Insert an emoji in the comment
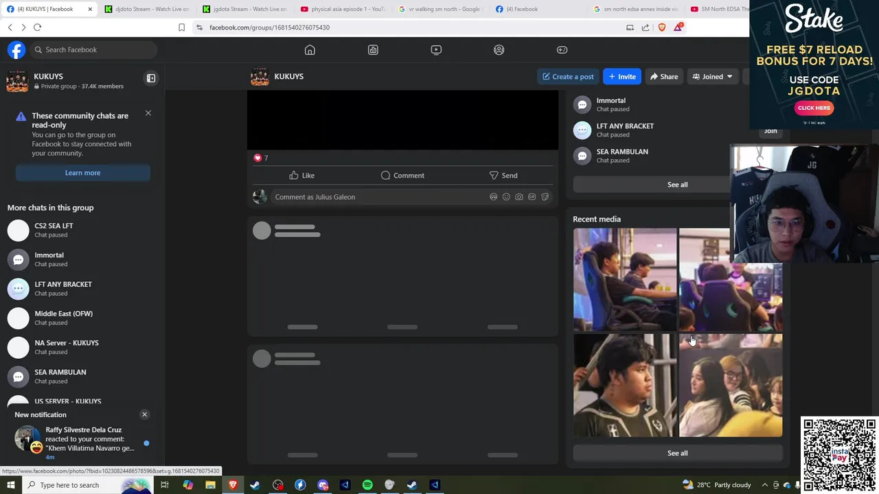The height and width of the screenshot is (494, 879). [506, 197]
